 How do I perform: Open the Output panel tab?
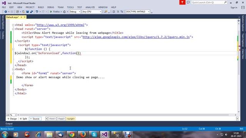pos(9,123)
